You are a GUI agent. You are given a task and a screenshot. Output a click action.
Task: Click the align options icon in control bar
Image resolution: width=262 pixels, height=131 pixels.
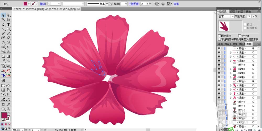(x=169, y=4)
